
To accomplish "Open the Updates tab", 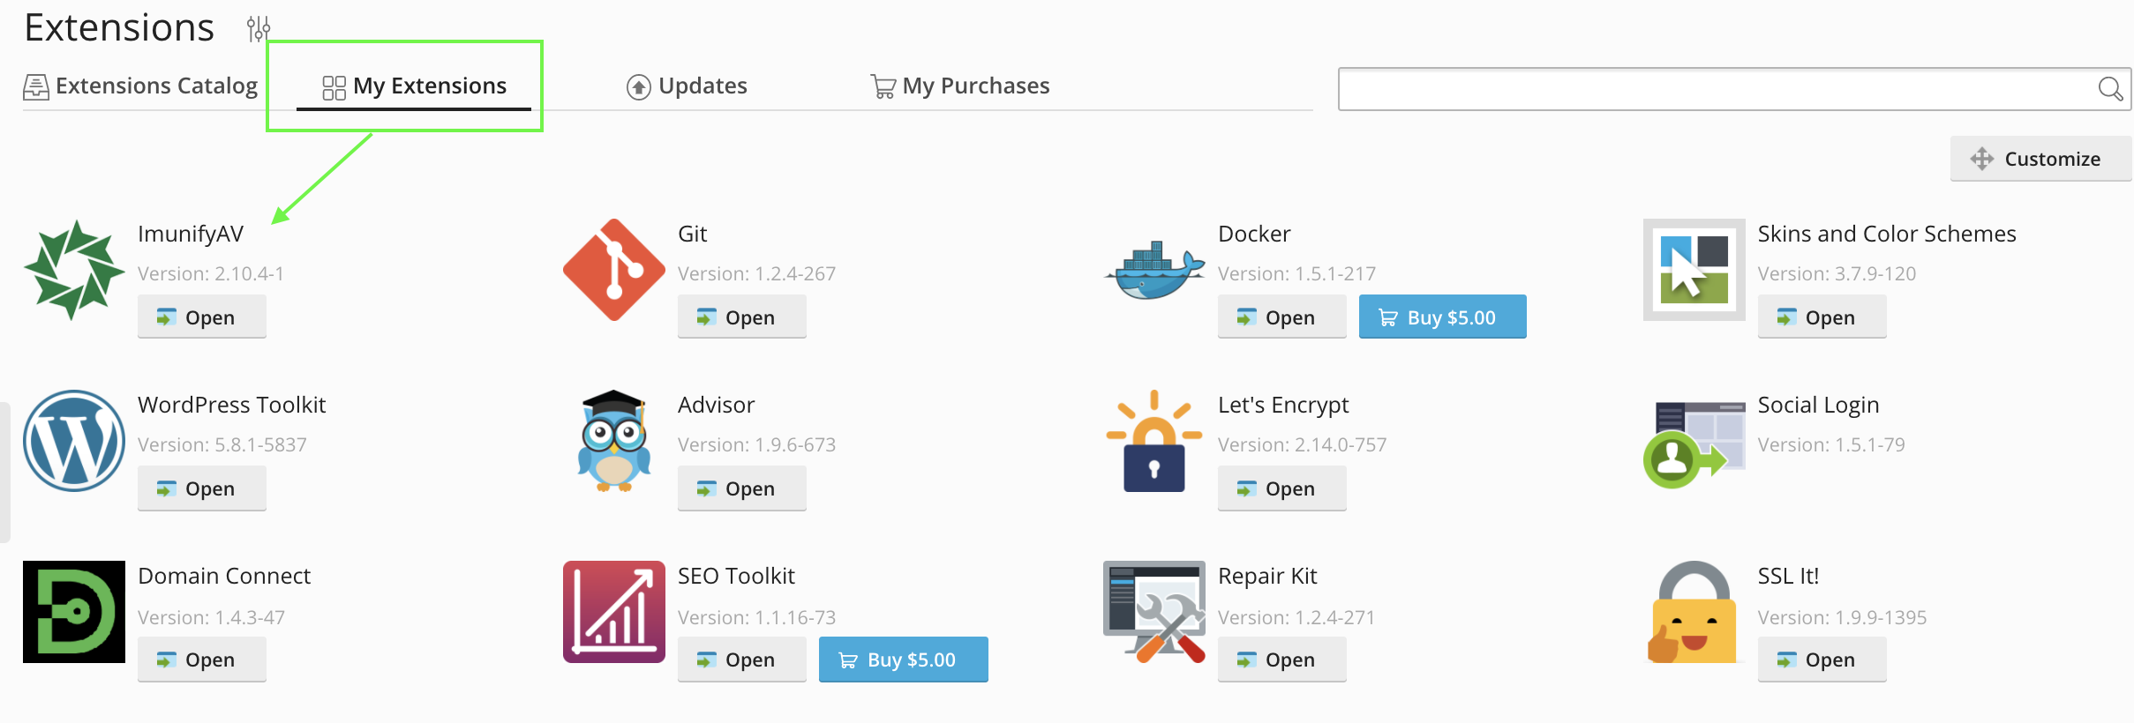I will coord(687,86).
